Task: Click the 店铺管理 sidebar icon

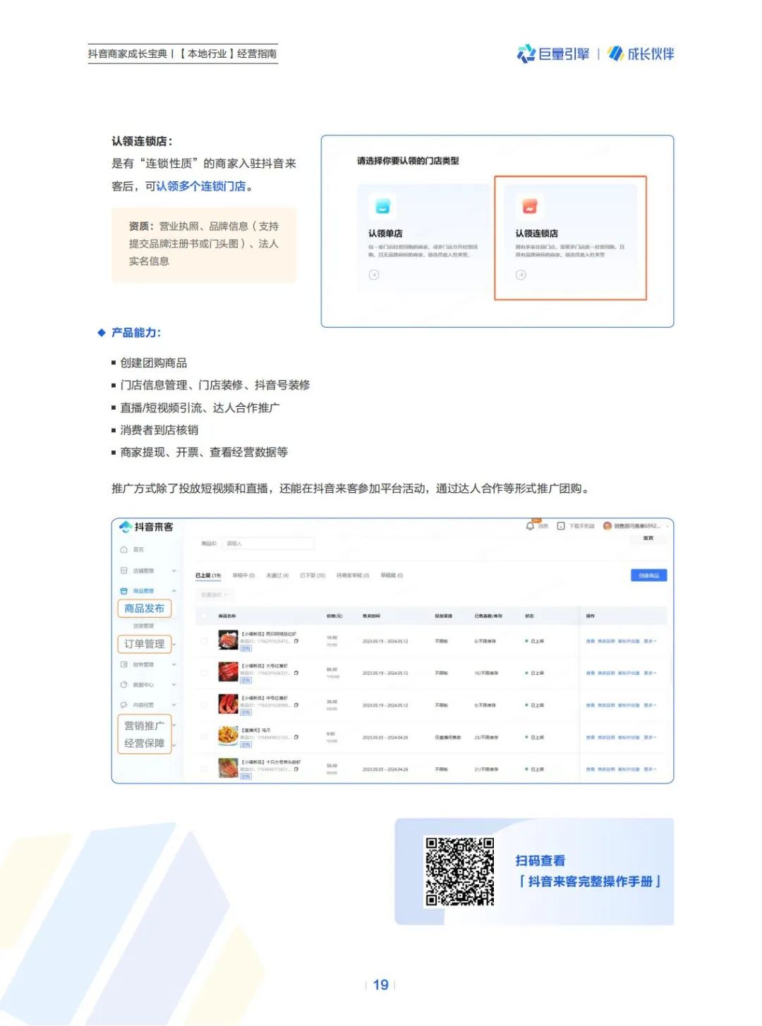Action: coord(124,570)
